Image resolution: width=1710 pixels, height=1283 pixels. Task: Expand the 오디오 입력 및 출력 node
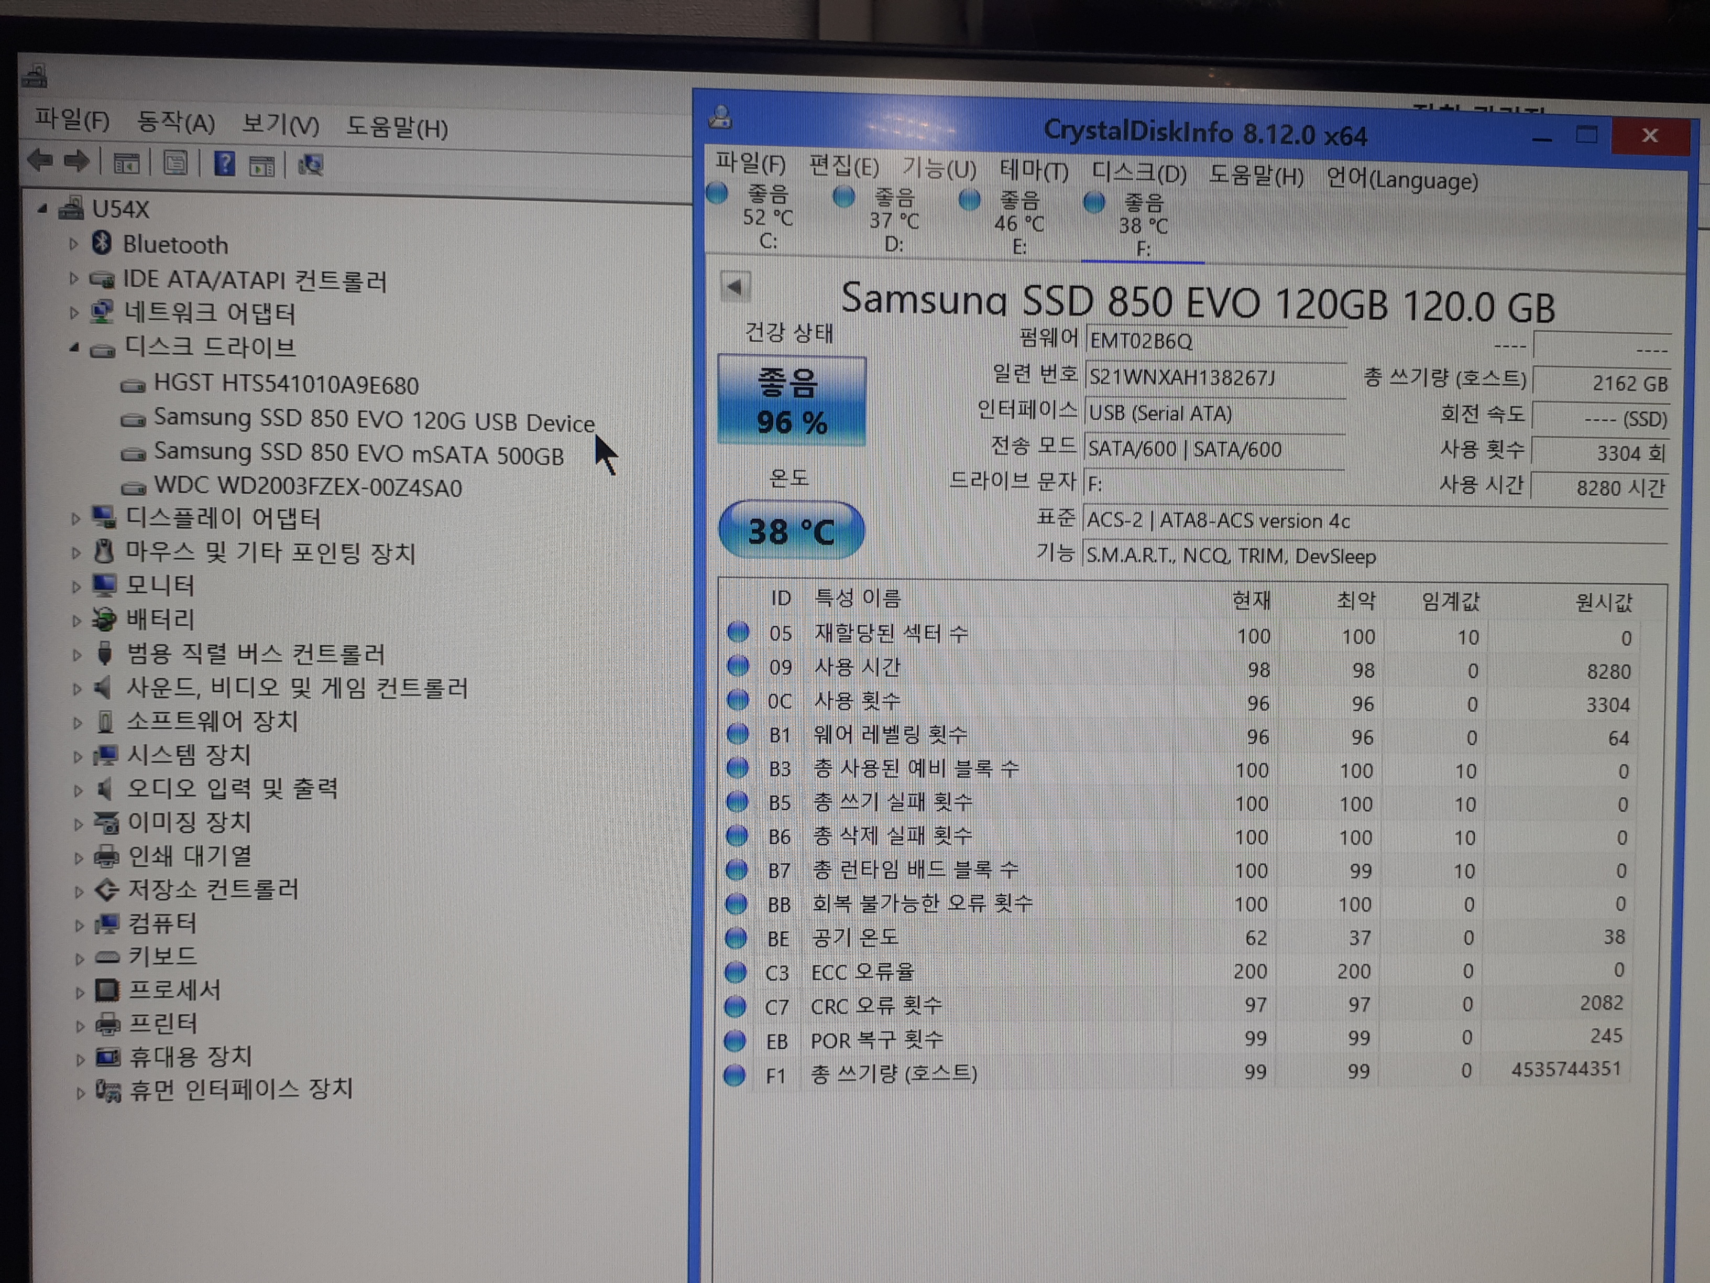tap(78, 790)
